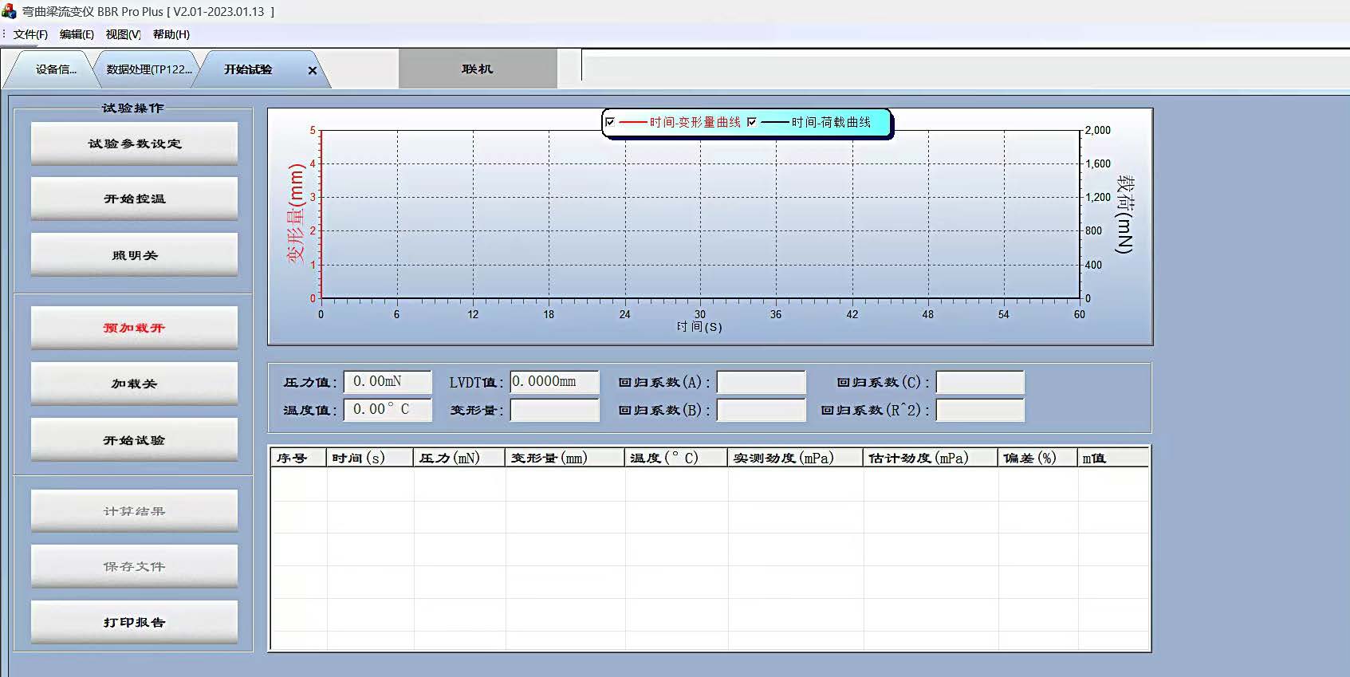Toggle the 时间-荷载曲线 checkbox
This screenshot has height=677, width=1350.
pyautogui.click(x=751, y=122)
